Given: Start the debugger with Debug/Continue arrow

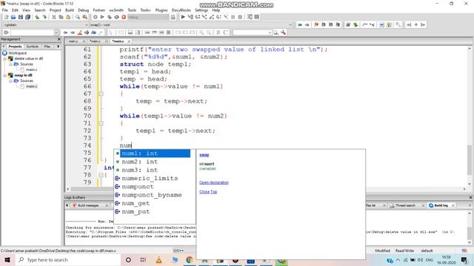Looking at the screenshot, I should pos(183,17).
